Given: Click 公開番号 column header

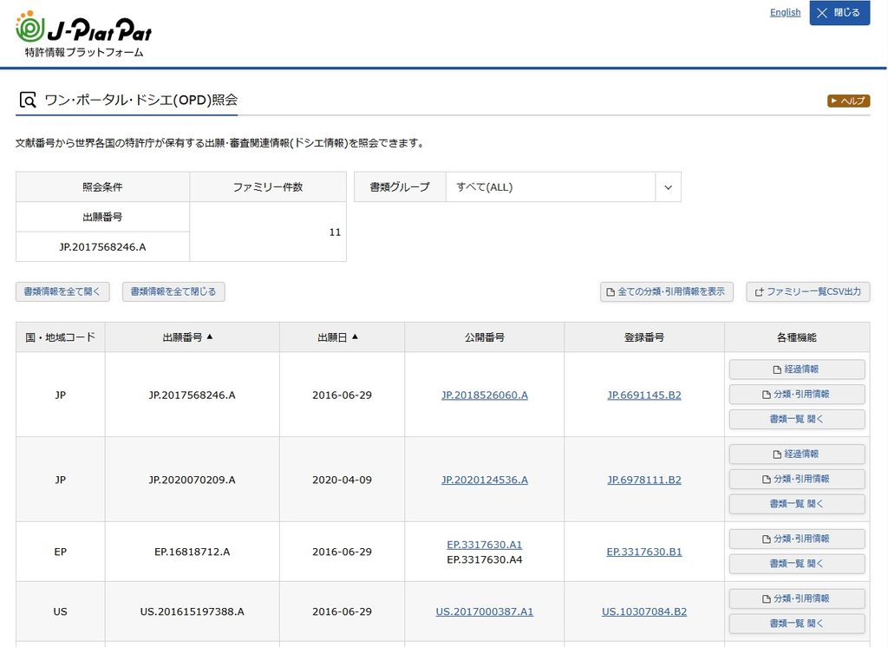Looking at the screenshot, I should tap(485, 337).
